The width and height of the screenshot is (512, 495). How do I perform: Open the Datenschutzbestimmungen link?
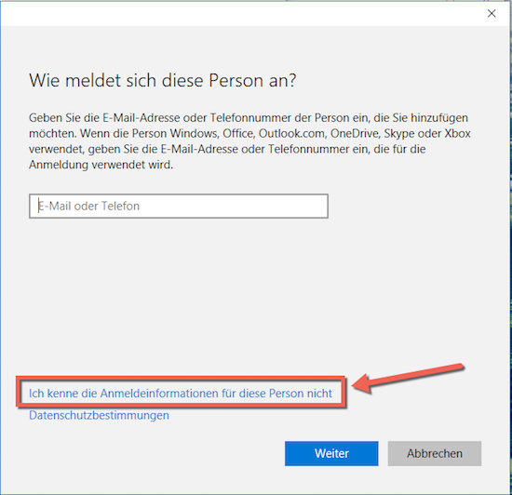coord(99,415)
